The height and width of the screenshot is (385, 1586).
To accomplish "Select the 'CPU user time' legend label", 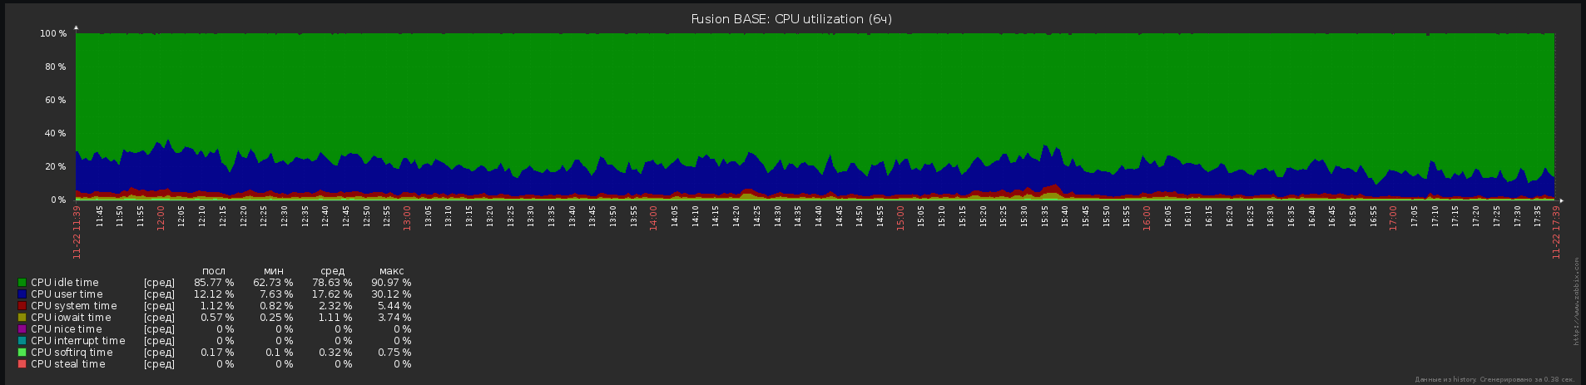I will pos(67,294).
